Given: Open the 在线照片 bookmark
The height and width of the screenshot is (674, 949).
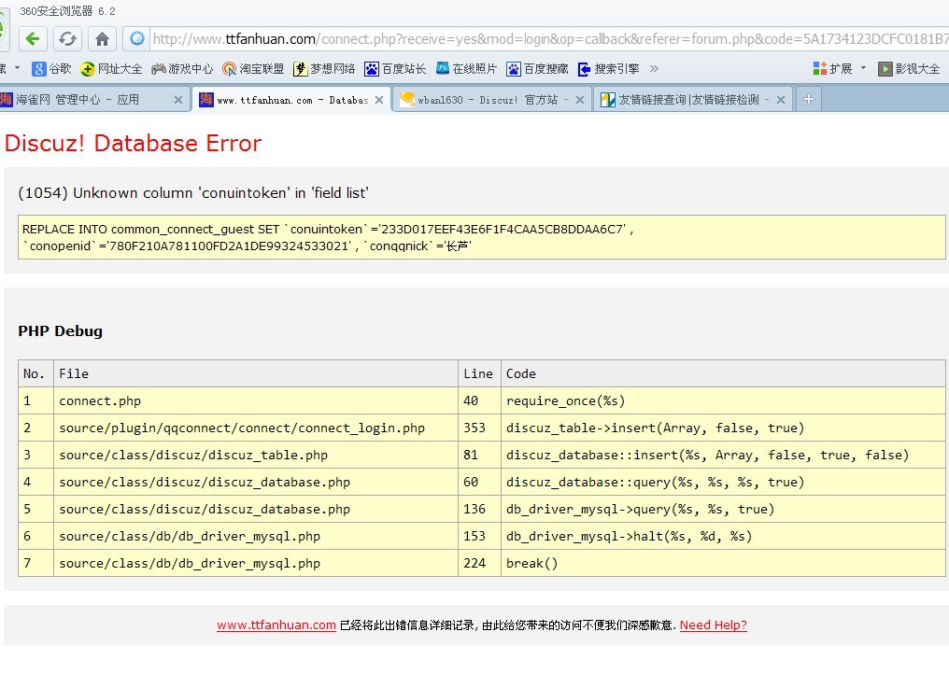Looking at the screenshot, I should pos(466,69).
